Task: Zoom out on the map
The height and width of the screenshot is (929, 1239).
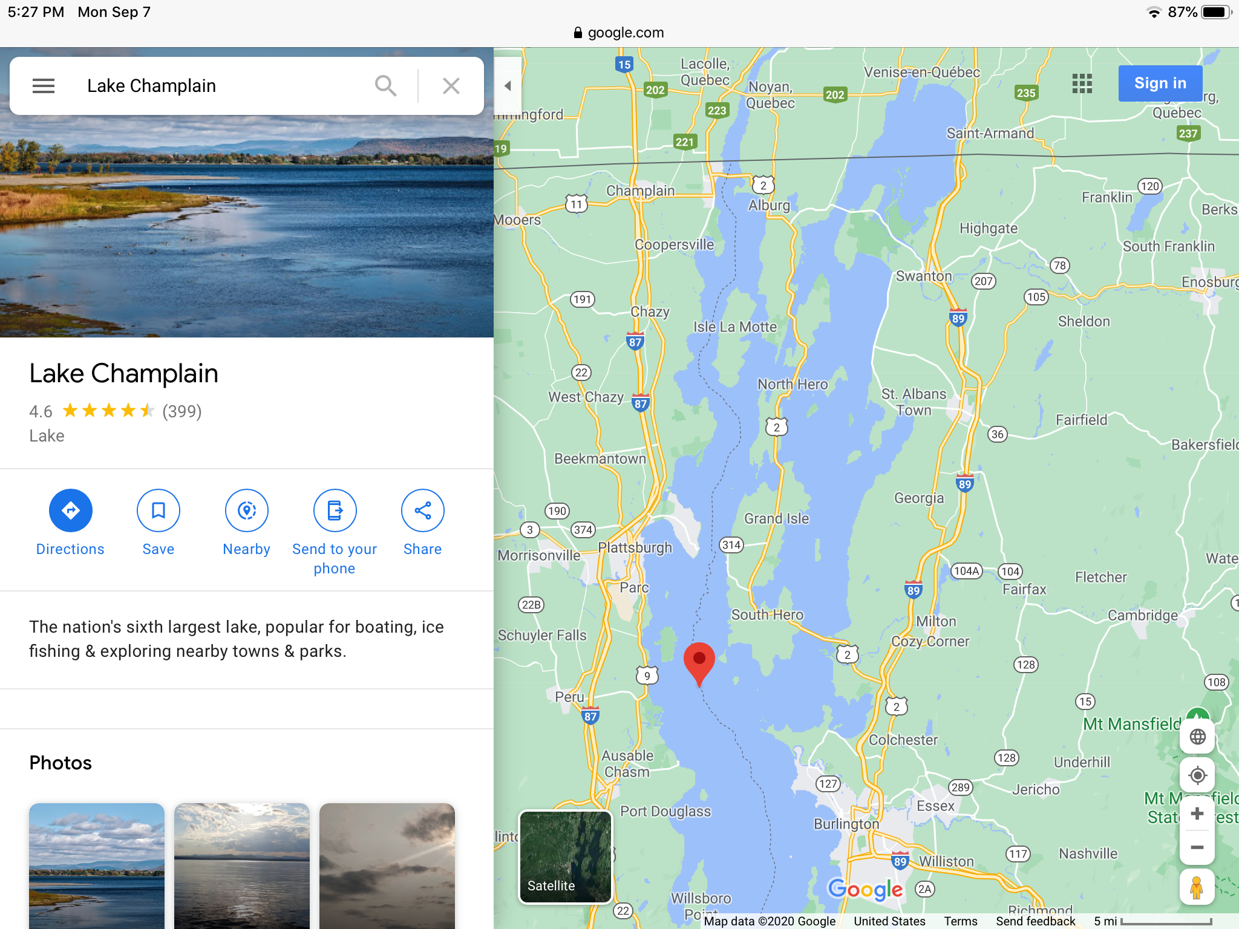Action: coord(1197,847)
